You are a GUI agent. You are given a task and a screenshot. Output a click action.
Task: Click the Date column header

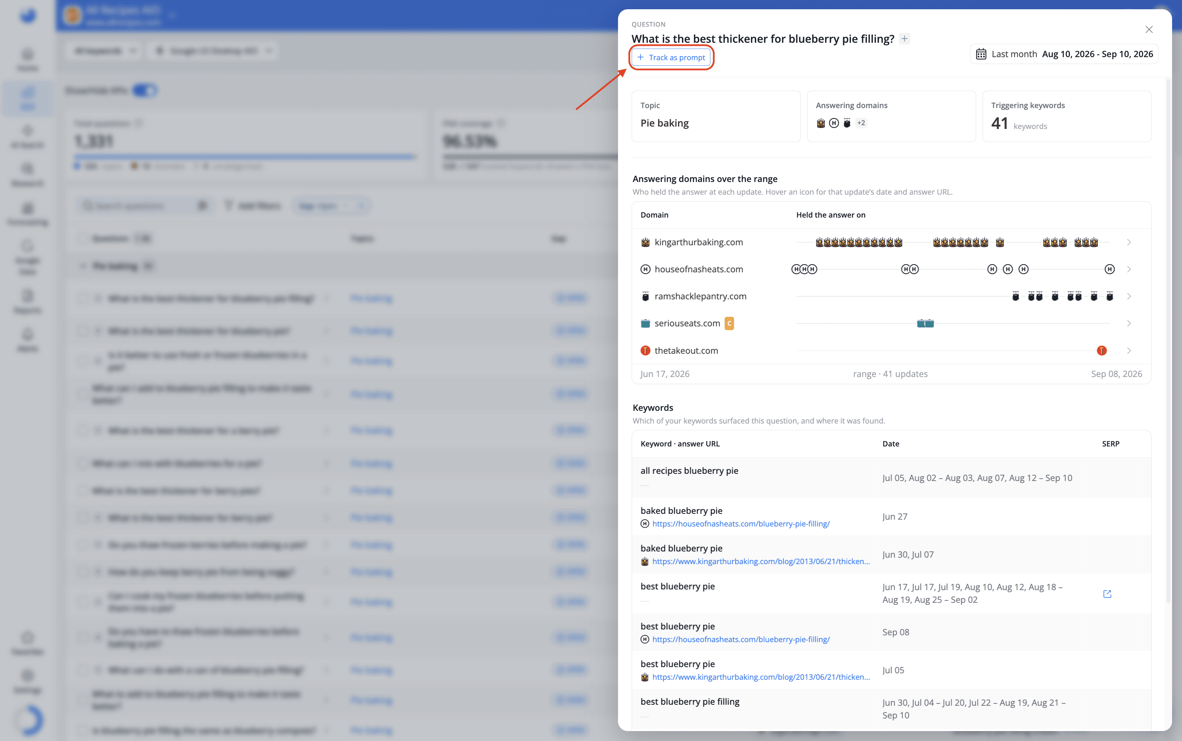click(891, 443)
